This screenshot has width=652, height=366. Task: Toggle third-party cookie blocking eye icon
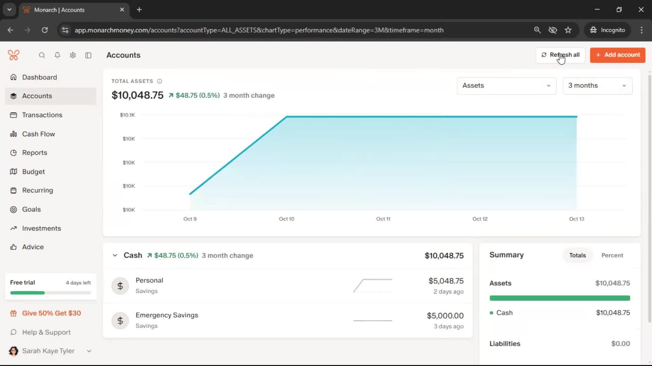coord(553,30)
